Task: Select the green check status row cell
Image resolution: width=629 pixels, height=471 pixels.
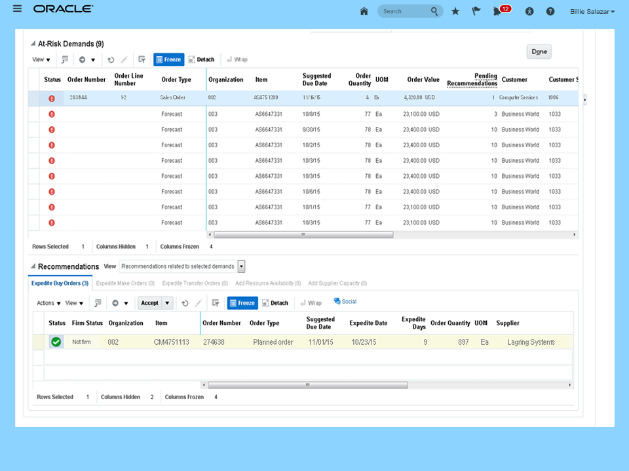Action: tap(56, 341)
